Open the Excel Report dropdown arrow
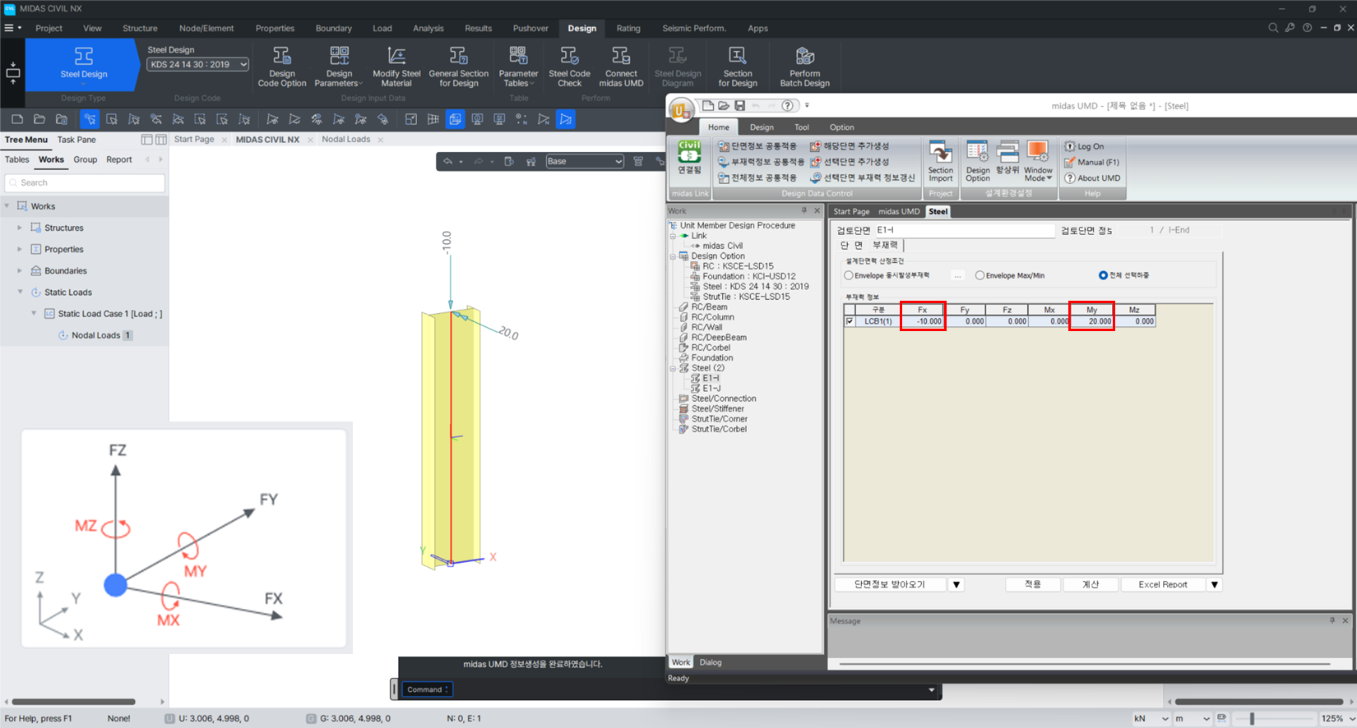Viewport: 1357px width, 728px height. point(1214,585)
